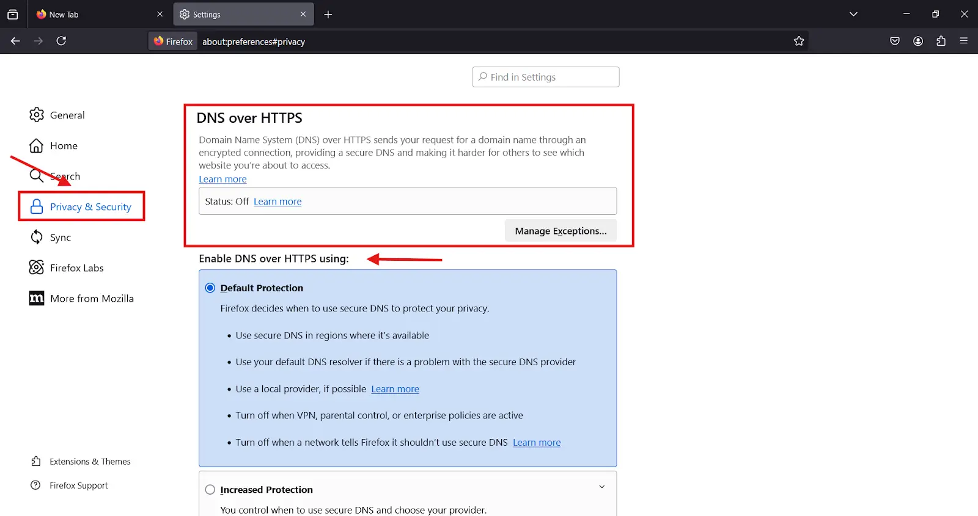The height and width of the screenshot is (516, 978).
Task: Open the list all tabs dropdown
Action: tap(853, 14)
